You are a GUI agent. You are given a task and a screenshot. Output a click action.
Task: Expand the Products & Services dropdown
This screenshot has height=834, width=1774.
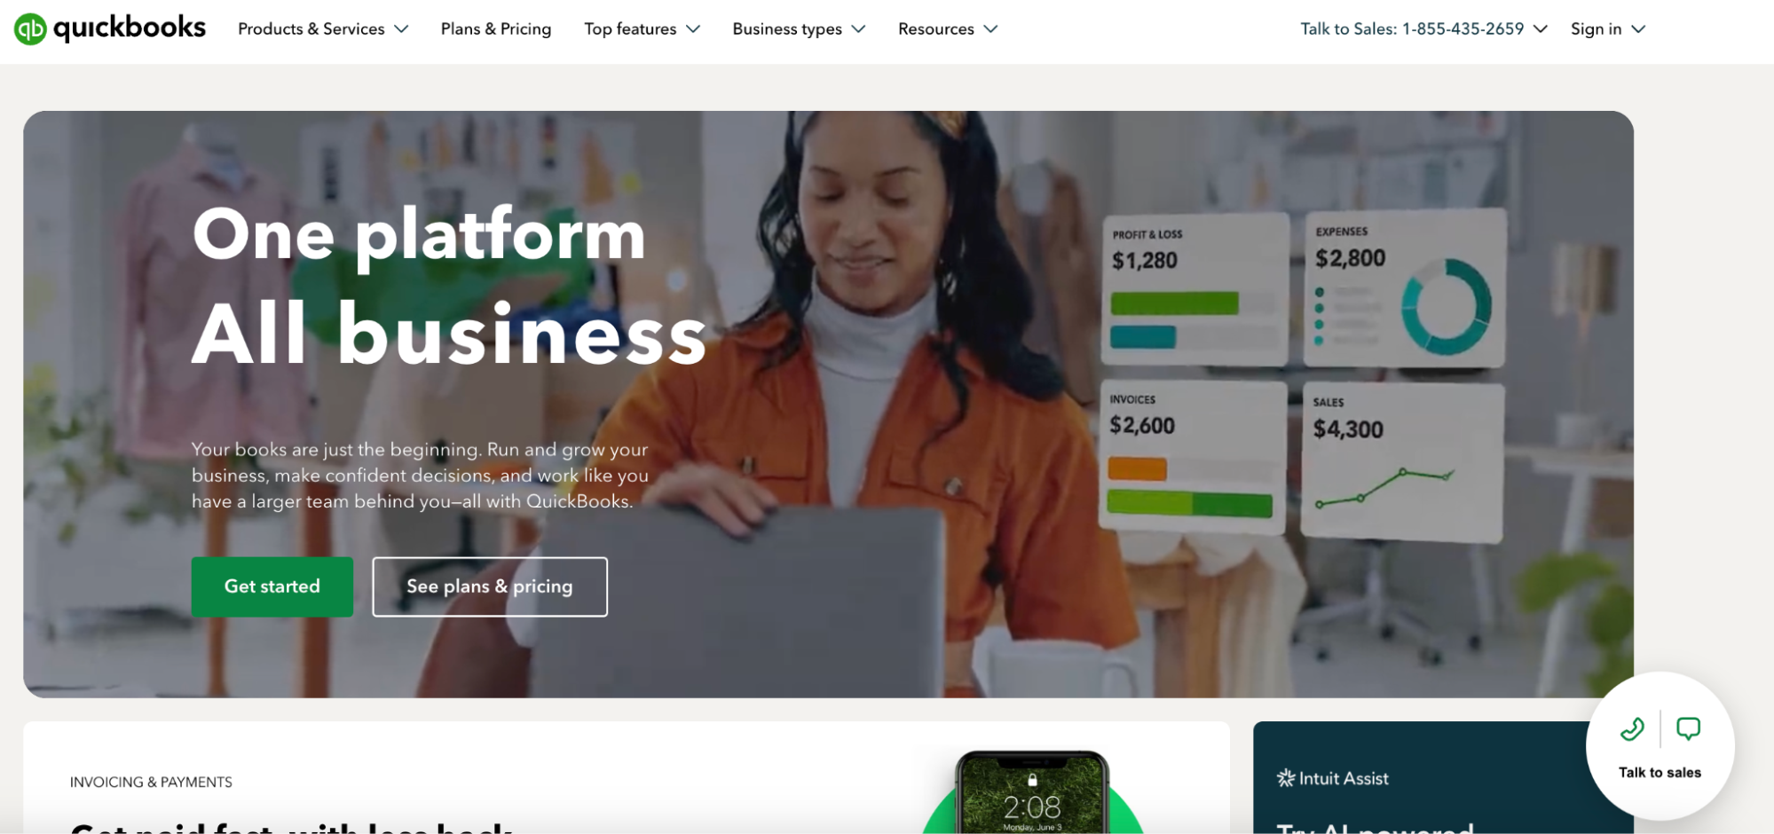(x=323, y=29)
